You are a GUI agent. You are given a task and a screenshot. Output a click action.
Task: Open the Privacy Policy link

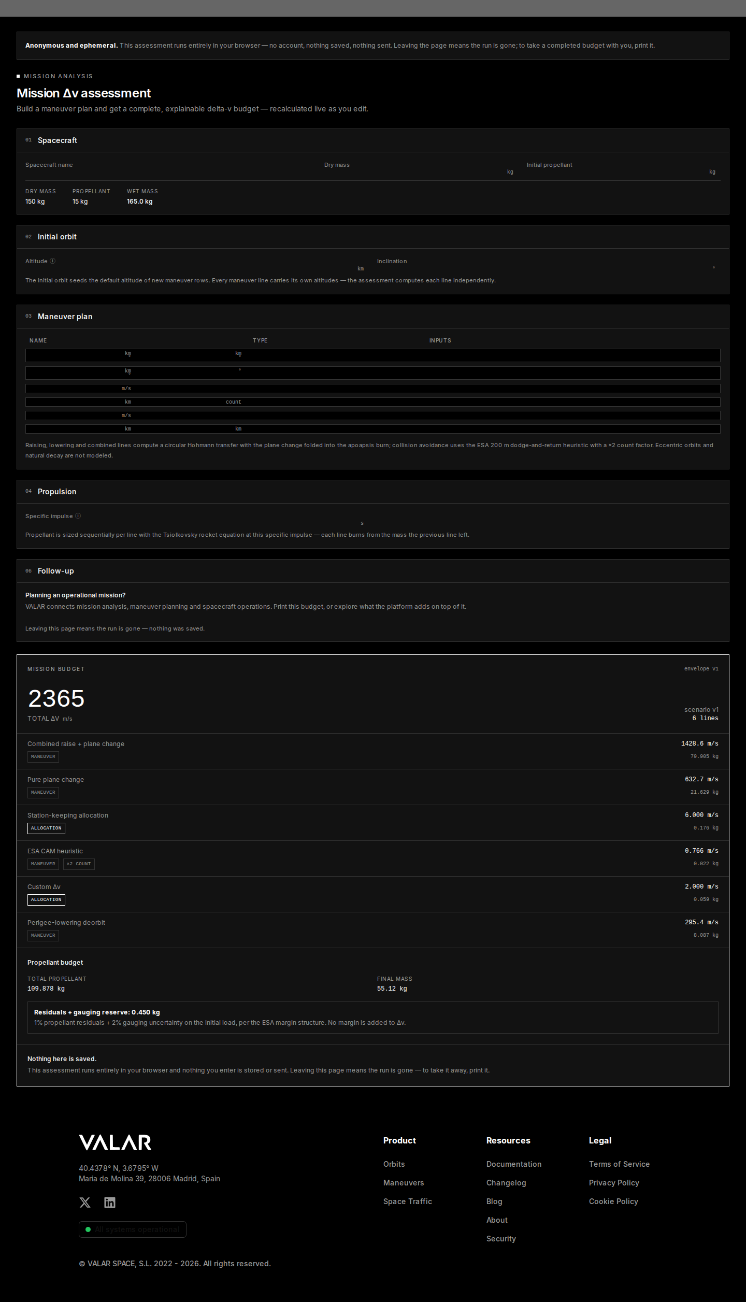pyautogui.click(x=614, y=1183)
